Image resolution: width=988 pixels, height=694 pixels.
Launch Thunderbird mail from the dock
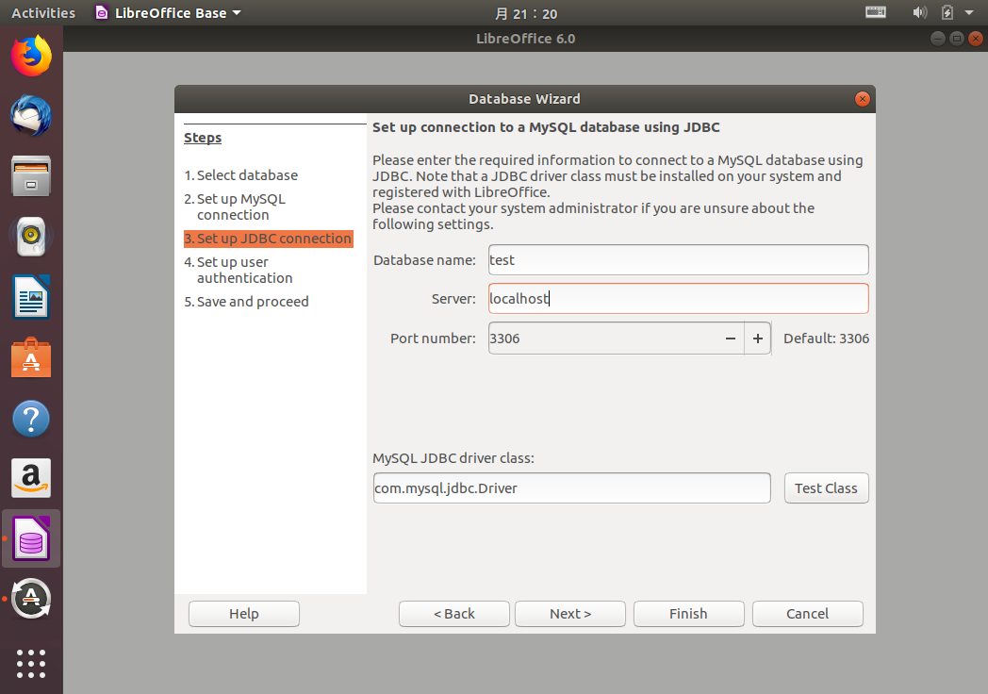31,116
